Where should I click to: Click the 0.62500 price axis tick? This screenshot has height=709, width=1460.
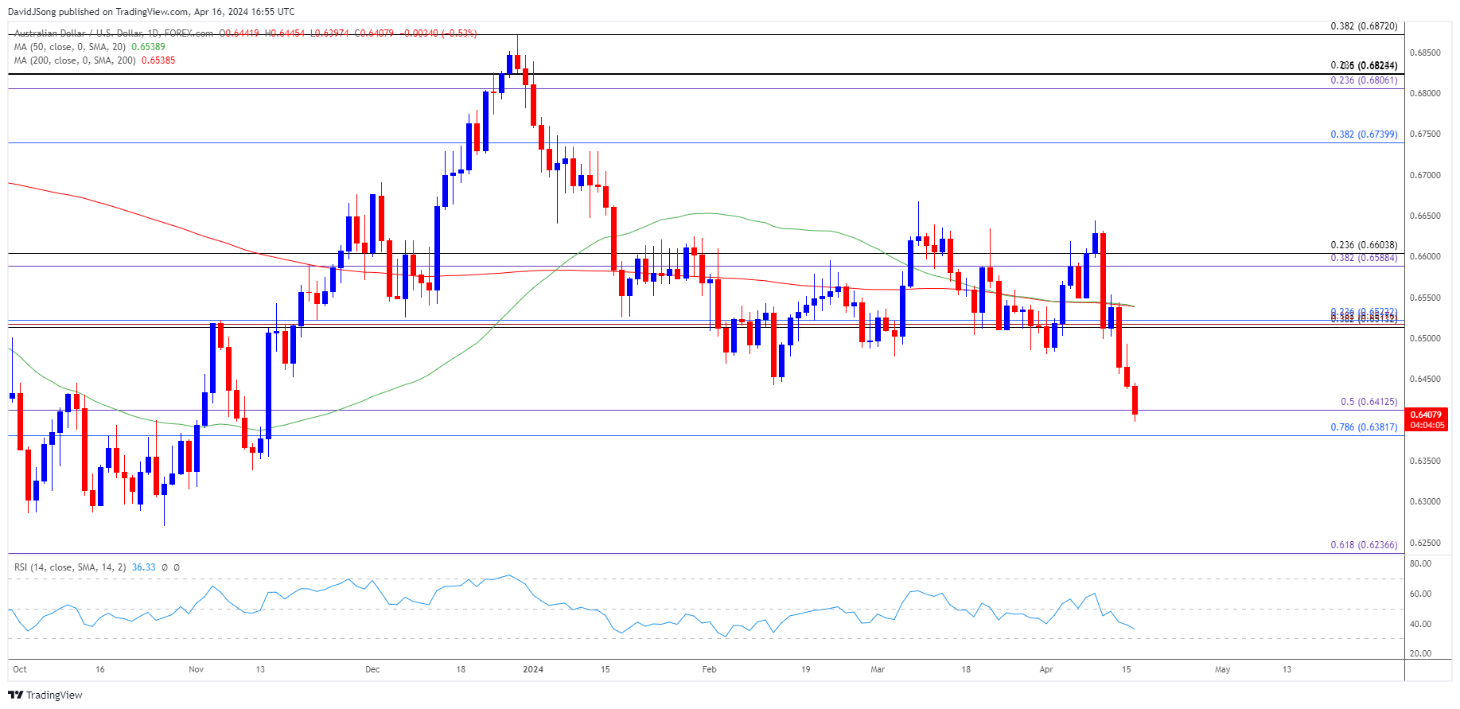1425,543
